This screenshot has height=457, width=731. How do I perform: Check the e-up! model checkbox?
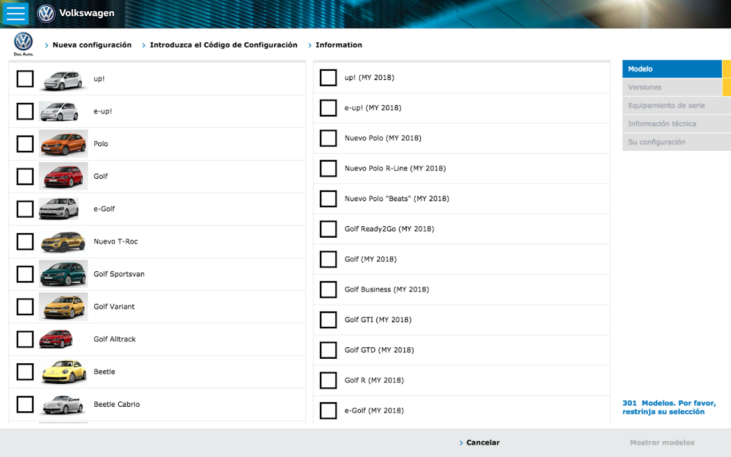[25, 111]
